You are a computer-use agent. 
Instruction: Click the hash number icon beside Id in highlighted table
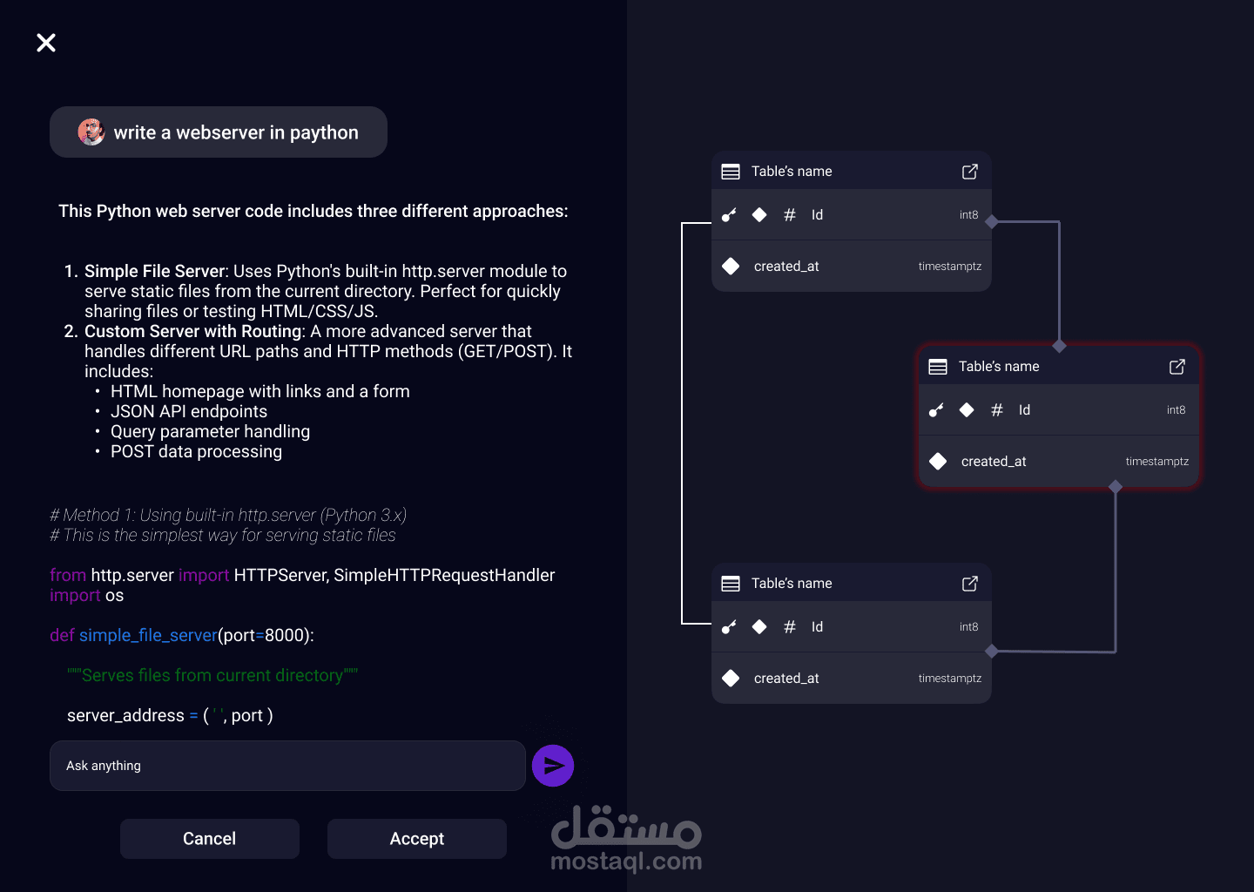(996, 409)
